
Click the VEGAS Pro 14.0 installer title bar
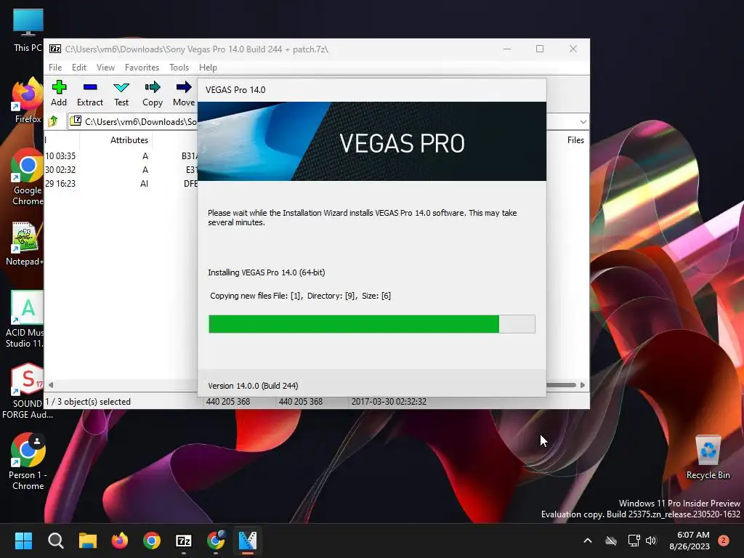point(371,89)
